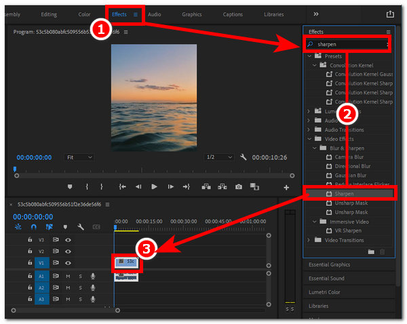407x324 pixels.
Task: Open the Fit zoom level dropdown
Action: pyautogui.click(x=79, y=157)
